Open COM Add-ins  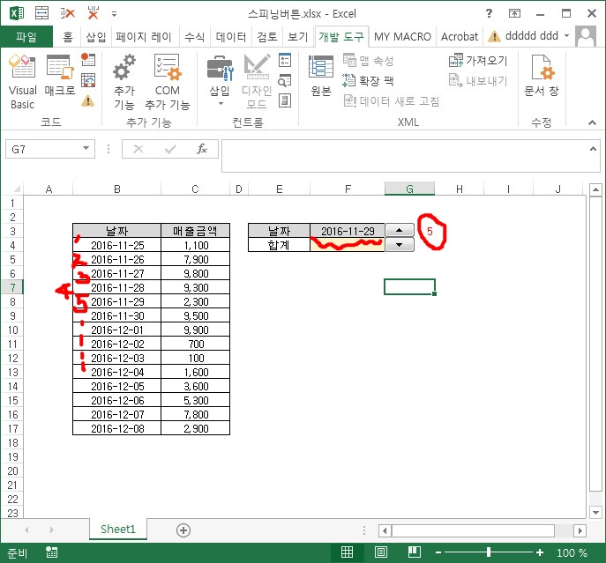pos(168,81)
